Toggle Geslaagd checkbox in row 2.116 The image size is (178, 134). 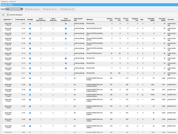30,49
